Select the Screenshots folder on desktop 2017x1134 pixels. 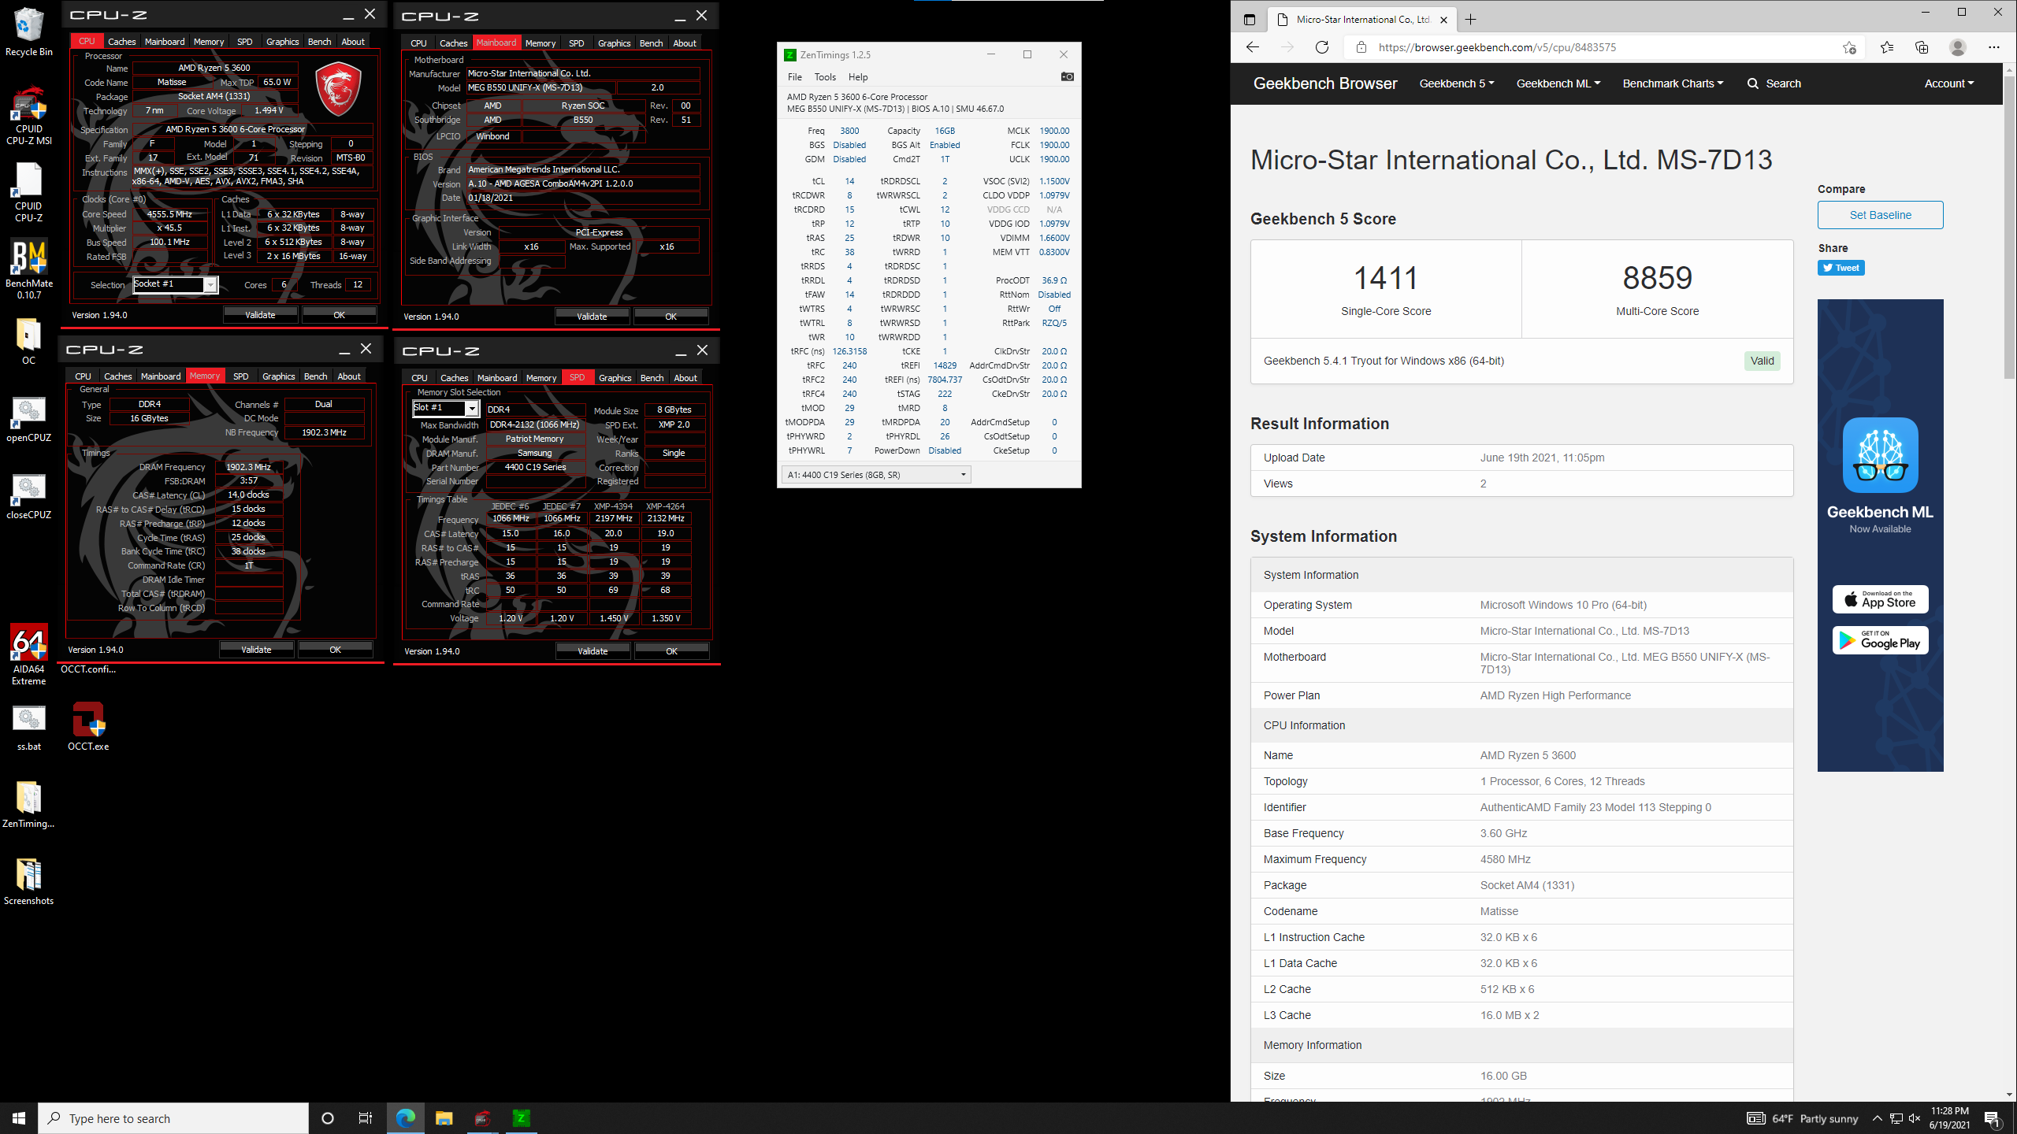click(x=28, y=881)
